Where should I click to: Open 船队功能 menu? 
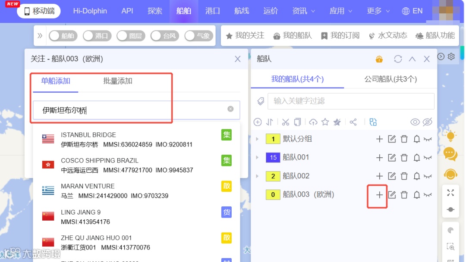click(x=435, y=36)
